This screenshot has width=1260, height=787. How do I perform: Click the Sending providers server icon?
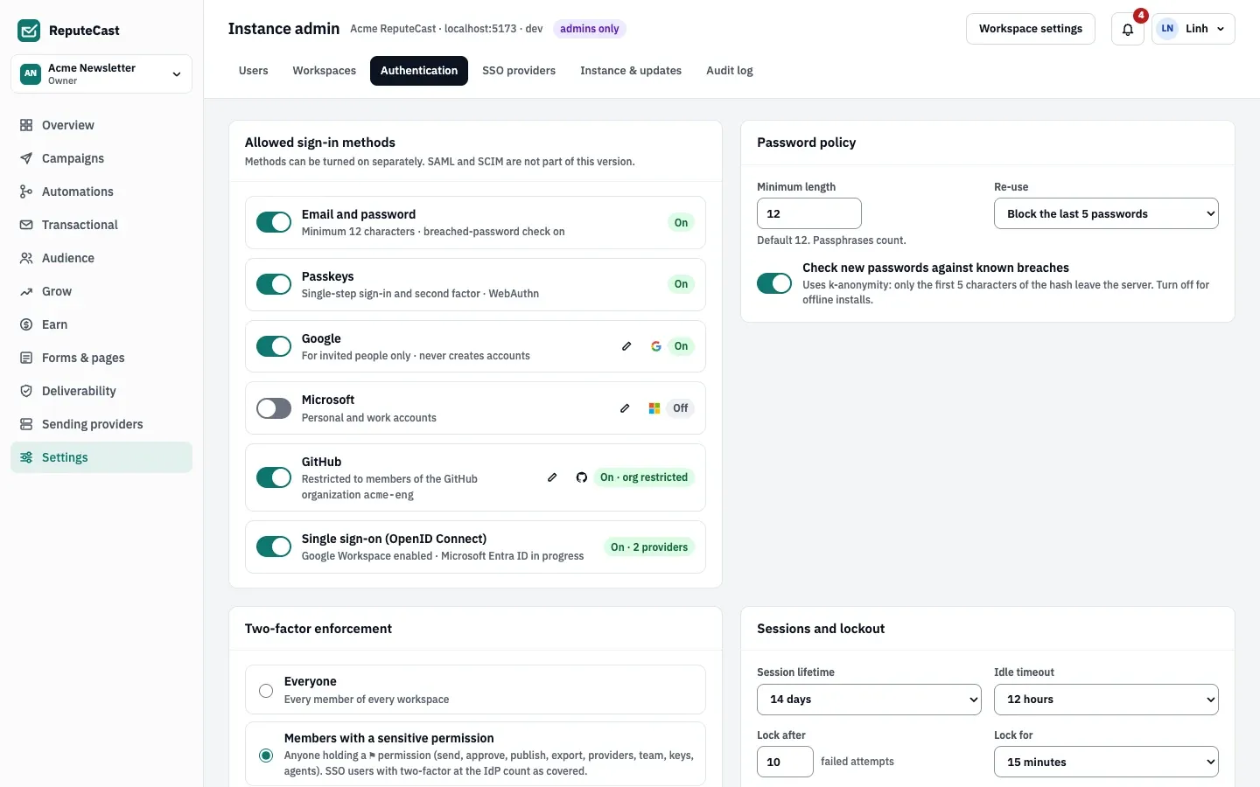(x=26, y=424)
